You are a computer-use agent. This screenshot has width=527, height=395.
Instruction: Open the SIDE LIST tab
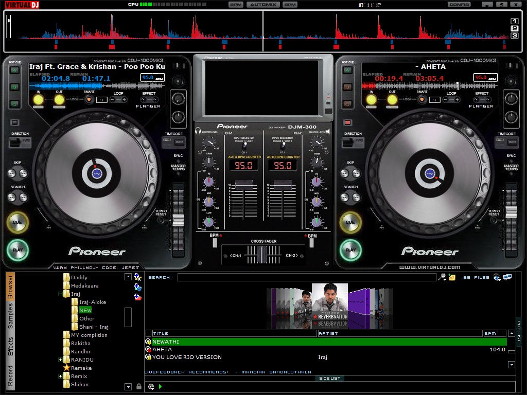point(330,378)
